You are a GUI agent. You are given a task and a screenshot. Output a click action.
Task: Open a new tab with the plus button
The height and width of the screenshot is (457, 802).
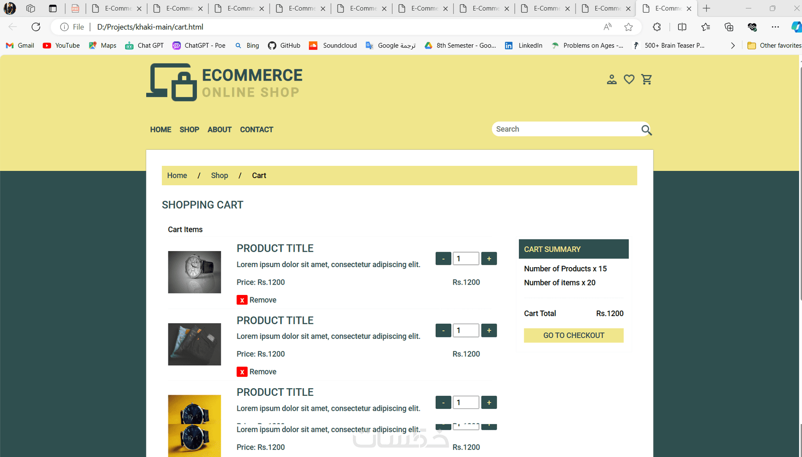click(706, 8)
